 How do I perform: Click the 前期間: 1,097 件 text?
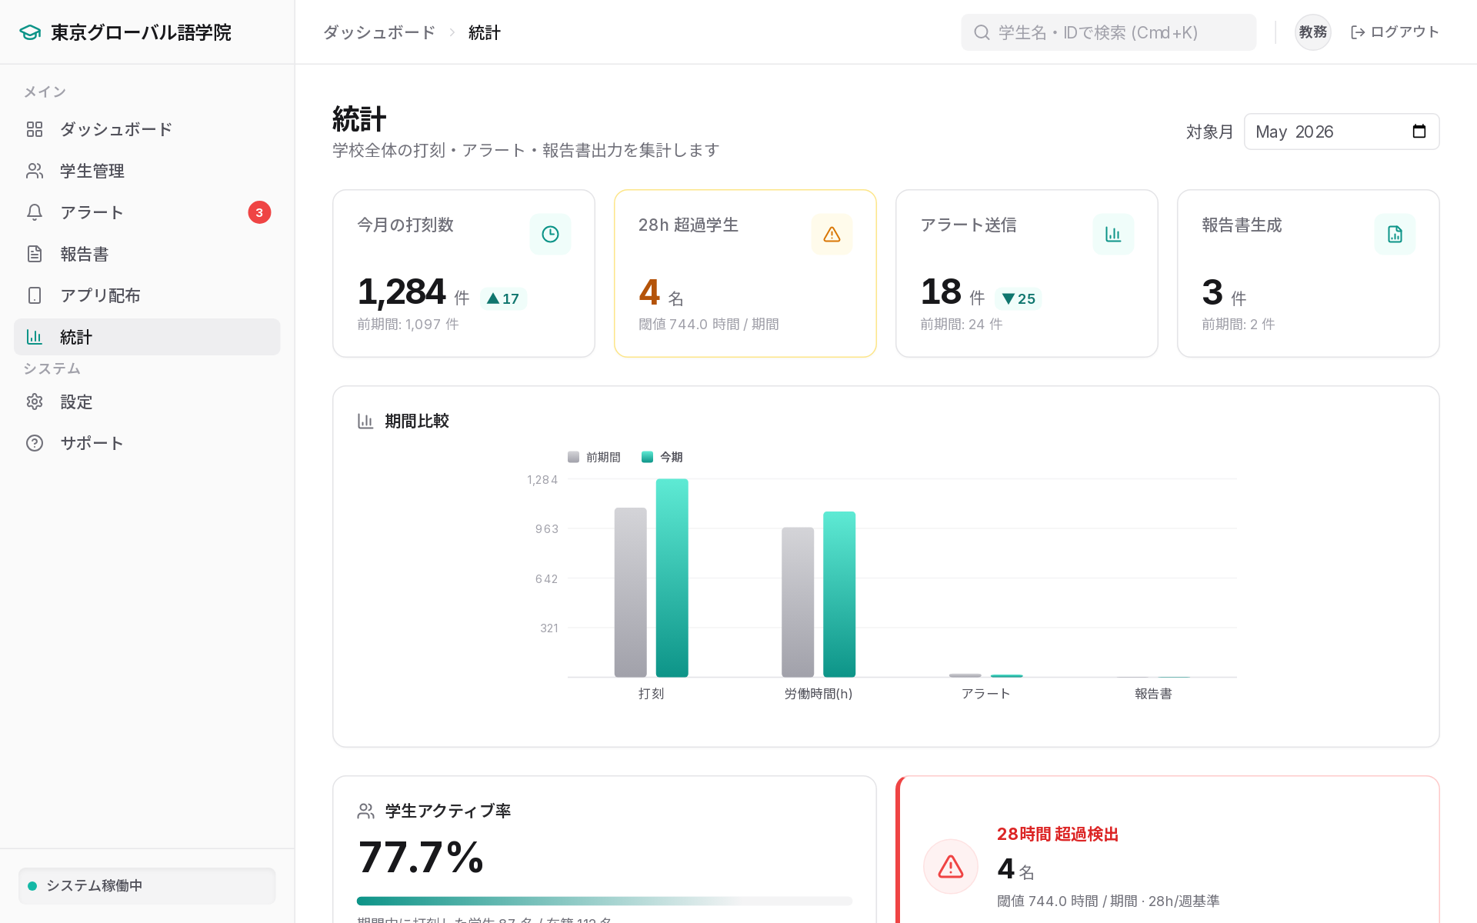(x=408, y=325)
